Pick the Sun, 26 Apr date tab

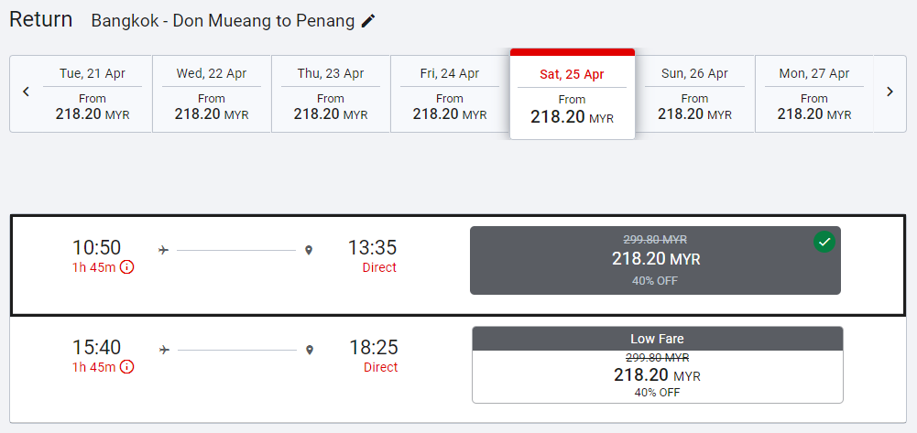click(x=694, y=94)
